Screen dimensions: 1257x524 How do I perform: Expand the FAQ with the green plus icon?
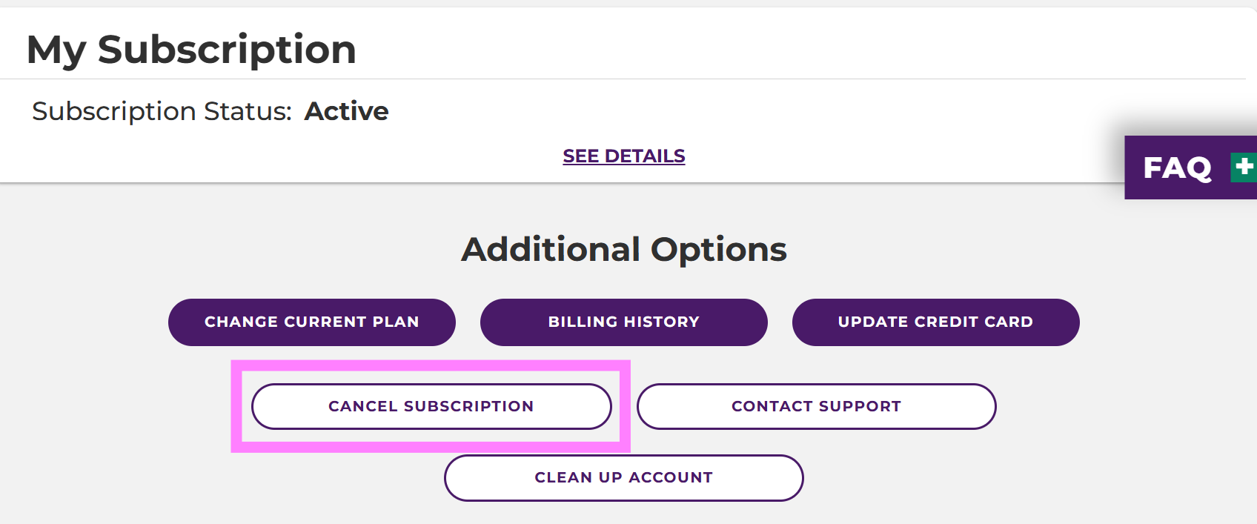1244,167
